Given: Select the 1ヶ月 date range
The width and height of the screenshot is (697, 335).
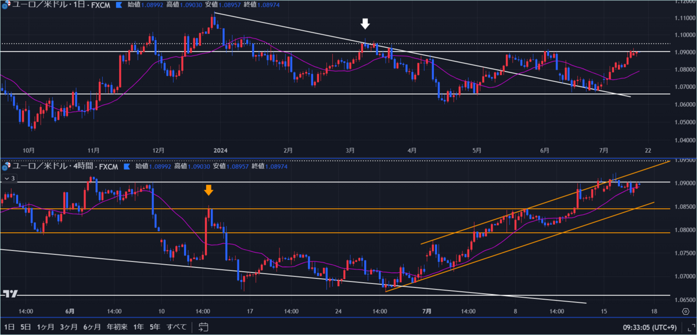Looking at the screenshot, I should (45, 327).
